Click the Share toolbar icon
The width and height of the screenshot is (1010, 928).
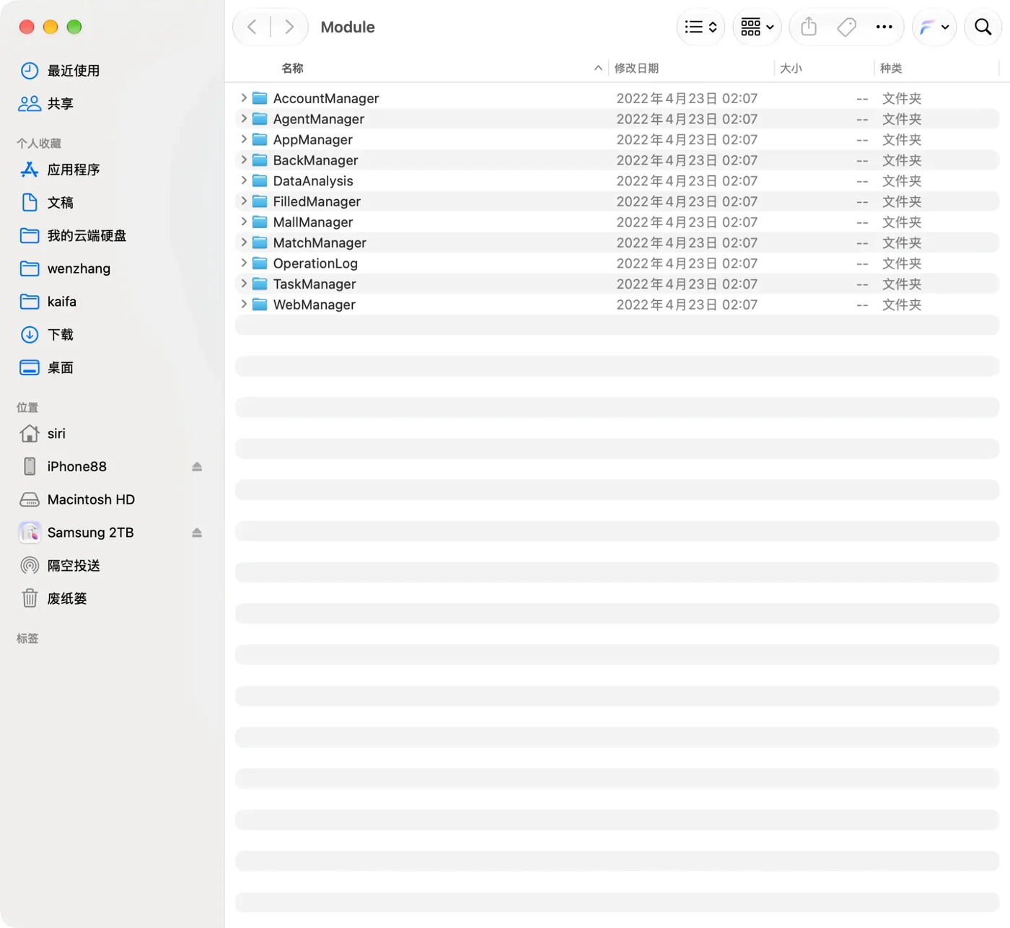tap(809, 27)
